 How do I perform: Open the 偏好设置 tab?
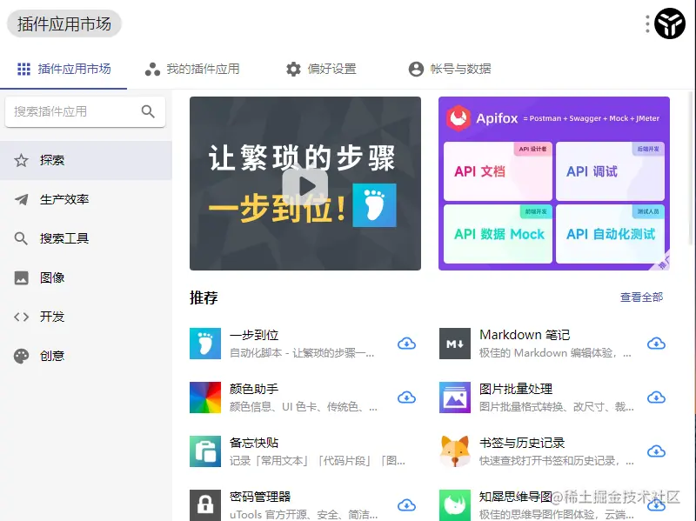323,69
